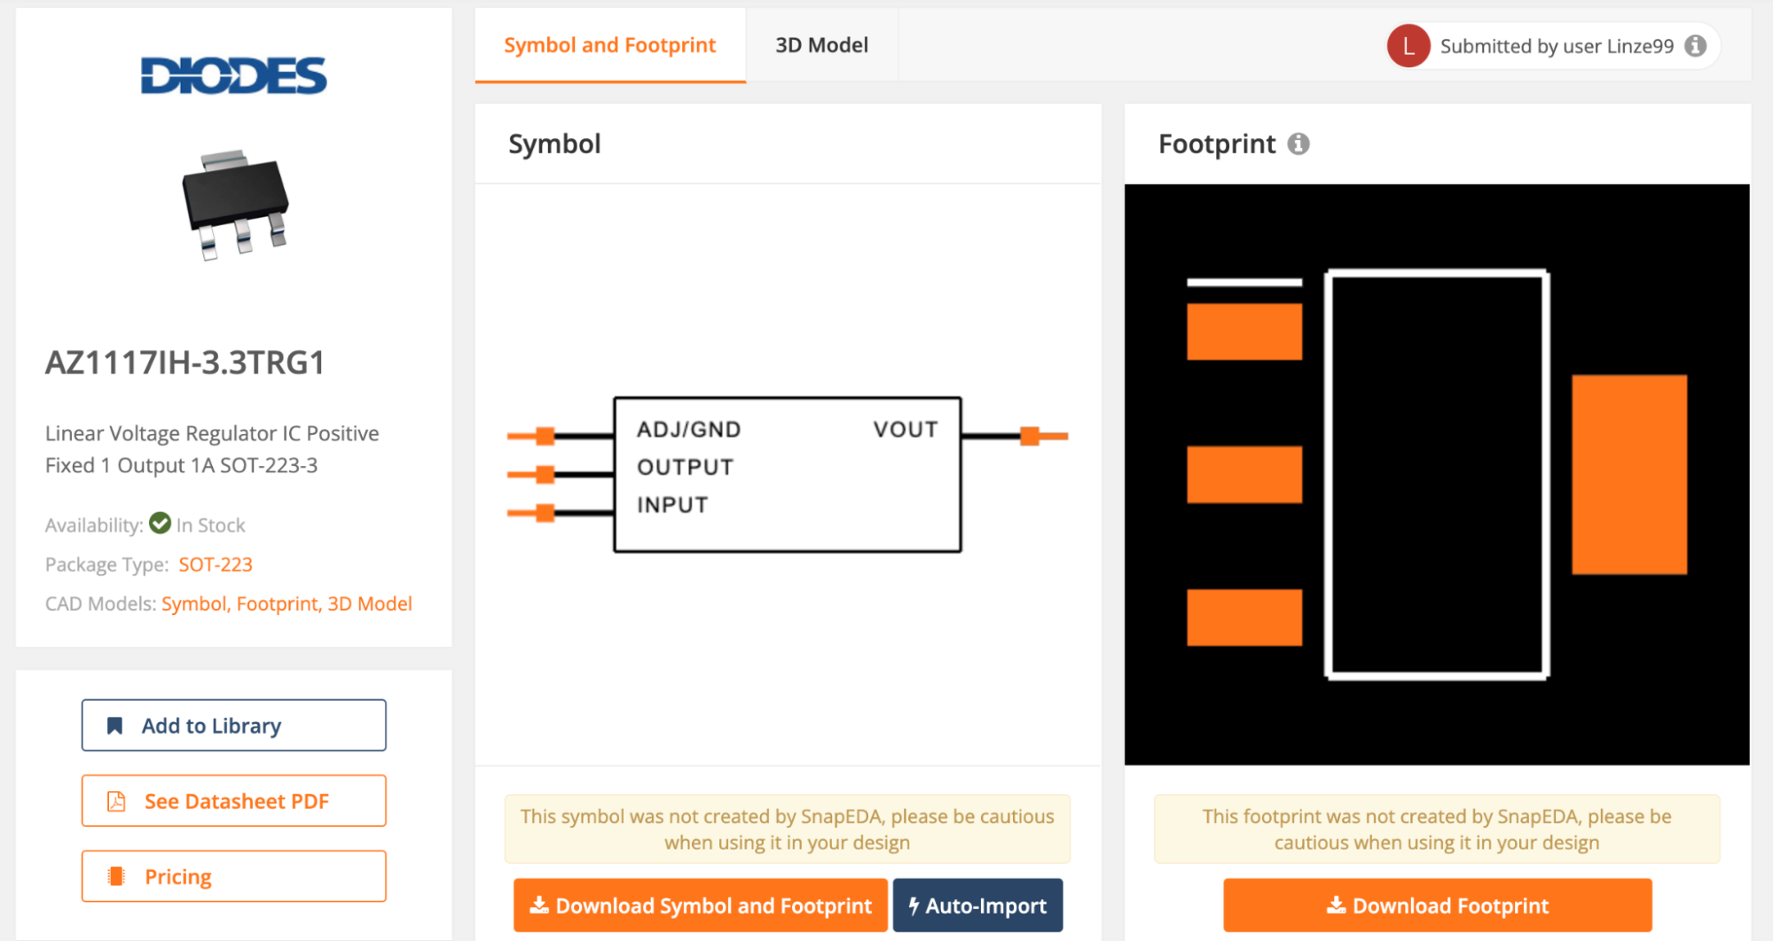The image size is (1773, 941).
Task: Open the SOT-223 package type link
Action: (216, 564)
